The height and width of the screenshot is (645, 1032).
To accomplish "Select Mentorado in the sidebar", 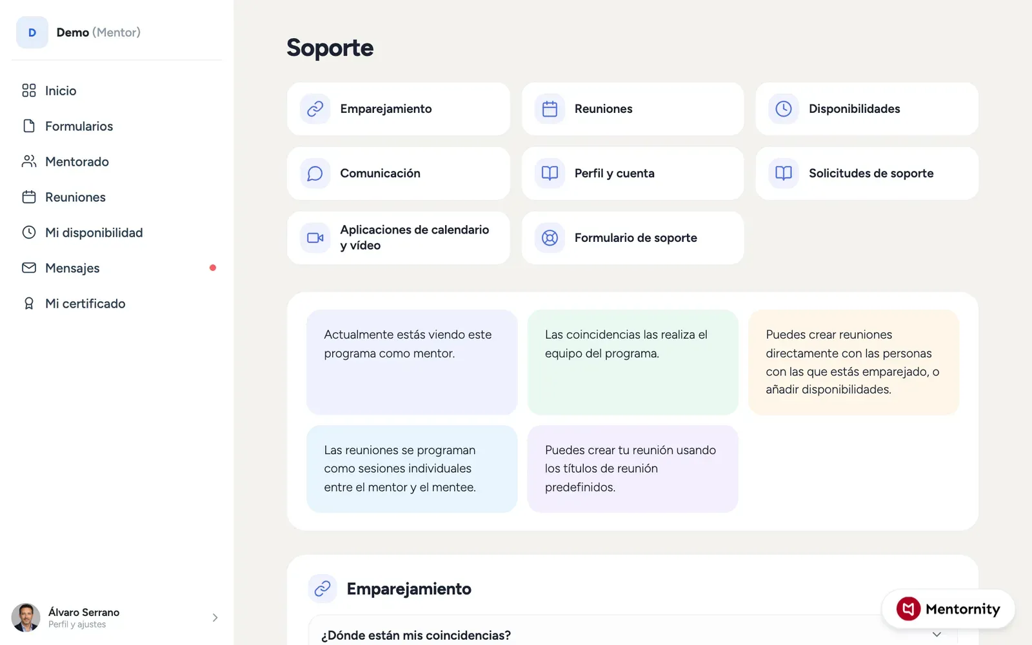I will pos(117,161).
